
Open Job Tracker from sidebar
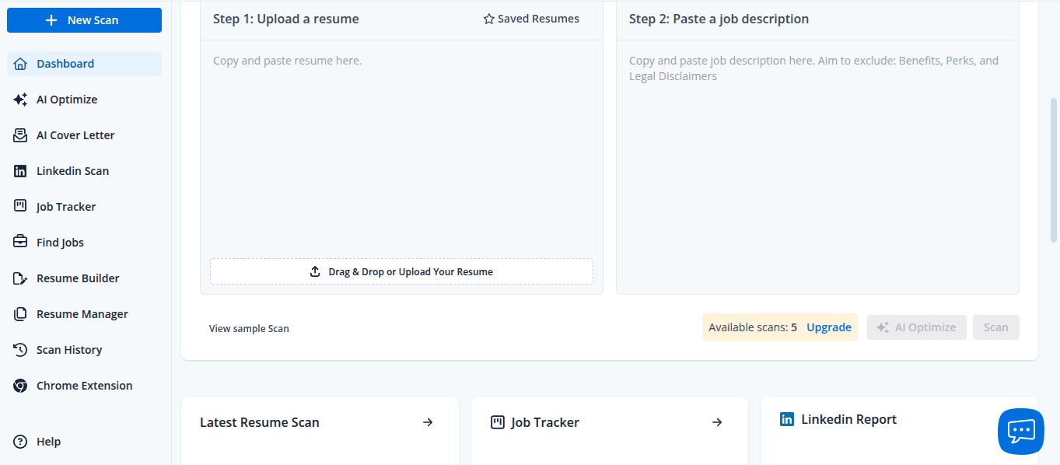click(84, 207)
